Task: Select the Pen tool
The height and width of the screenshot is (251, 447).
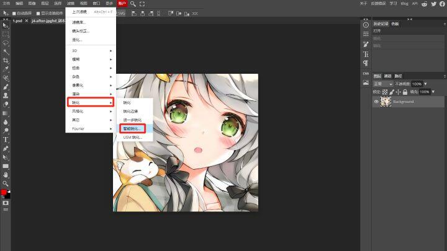Action: click(x=6, y=148)
